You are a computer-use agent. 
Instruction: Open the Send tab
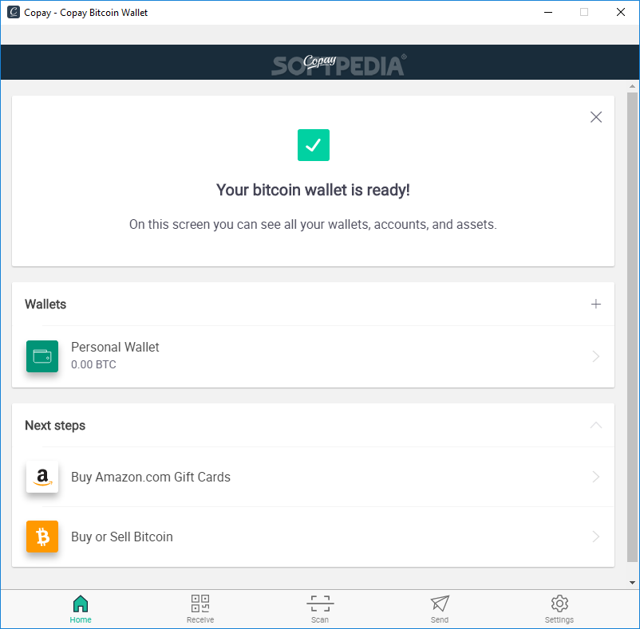click(440, 609)
